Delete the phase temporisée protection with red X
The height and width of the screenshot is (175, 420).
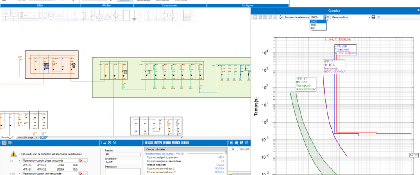[x=82, y=160]
